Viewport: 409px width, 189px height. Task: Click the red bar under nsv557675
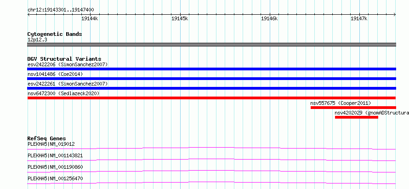pyautogui.click(x=353, y=108)
